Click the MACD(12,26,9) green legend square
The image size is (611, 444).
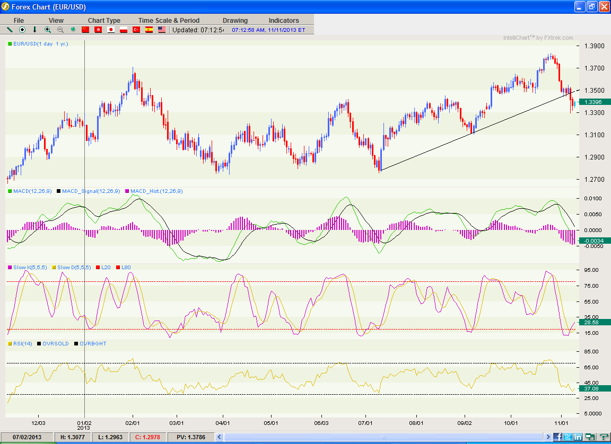tap(10, 191)
